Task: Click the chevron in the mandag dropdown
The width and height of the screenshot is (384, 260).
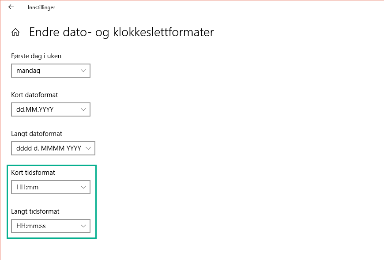Action: tap(84, 71)
